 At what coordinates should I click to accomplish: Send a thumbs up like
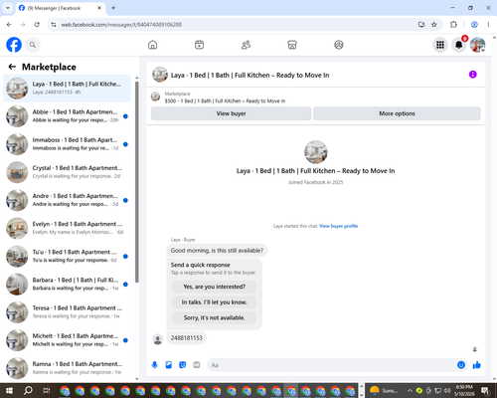pos(477,365)
